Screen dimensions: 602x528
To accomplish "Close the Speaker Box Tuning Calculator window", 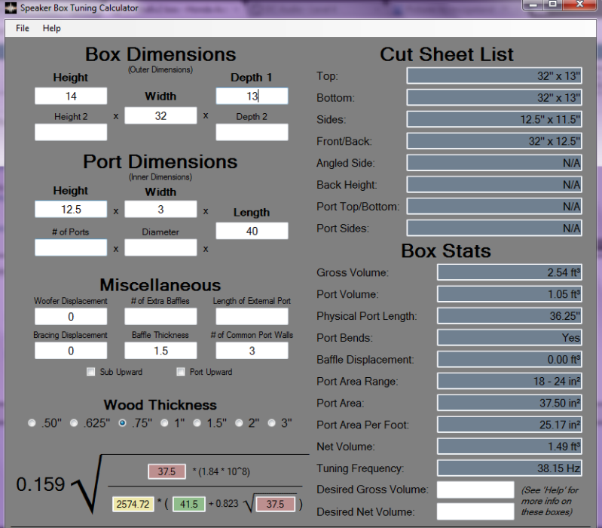I will (579, 5).
